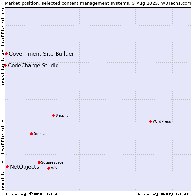This screenshot has width=196, height=196.
Task: Click the NetObjects label text
Action: 24,167
